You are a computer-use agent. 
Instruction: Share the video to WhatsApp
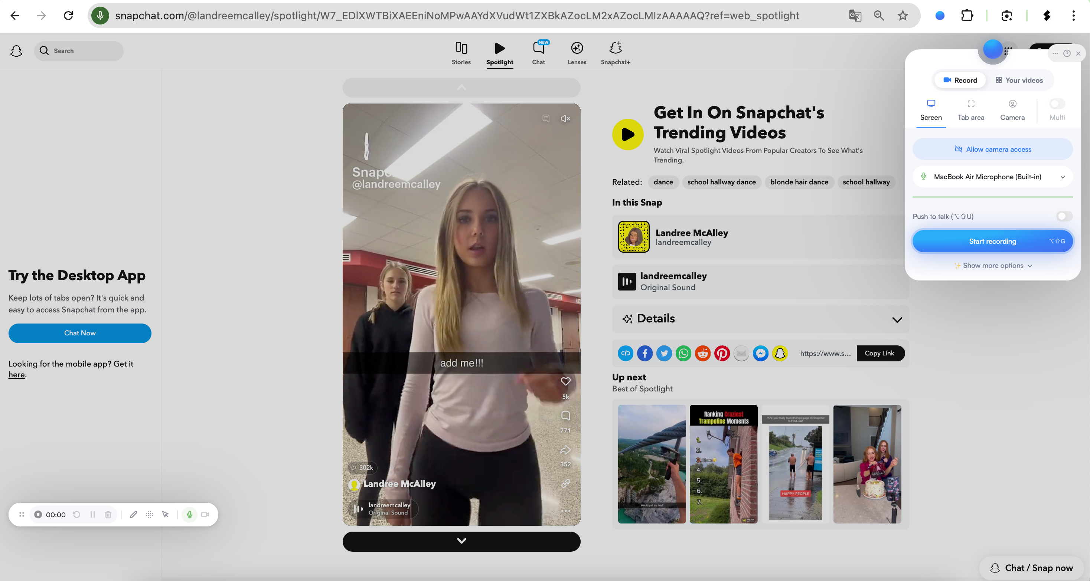click(683, 354)
